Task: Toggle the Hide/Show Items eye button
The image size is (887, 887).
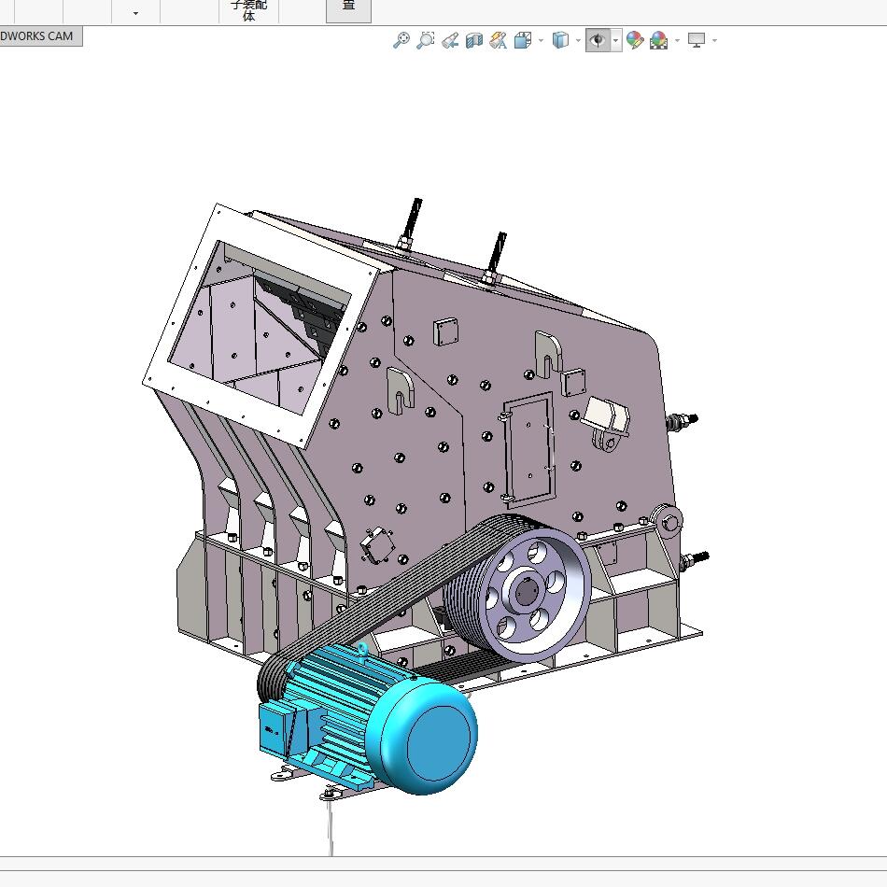Action: coord(598,40)
